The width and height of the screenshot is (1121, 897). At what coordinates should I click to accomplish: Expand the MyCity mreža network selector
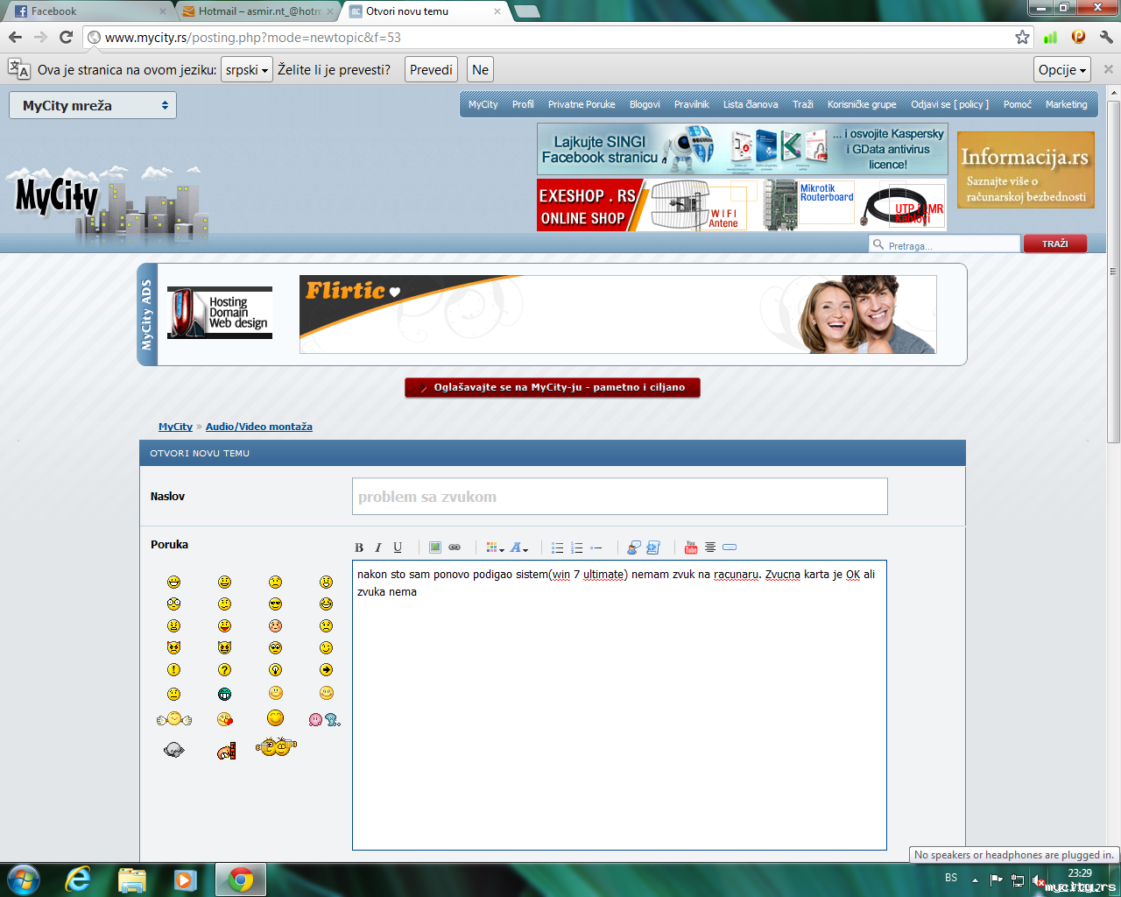tap(93, 105)
